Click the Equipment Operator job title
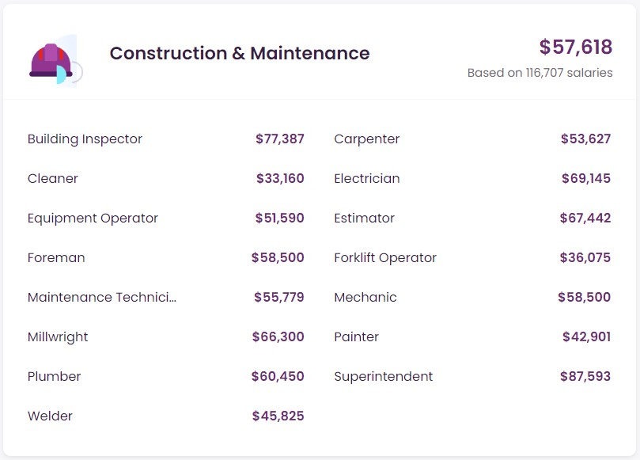The height and width of the screenshot is (460, 640). pyautogui.click(x=93, y=219)
